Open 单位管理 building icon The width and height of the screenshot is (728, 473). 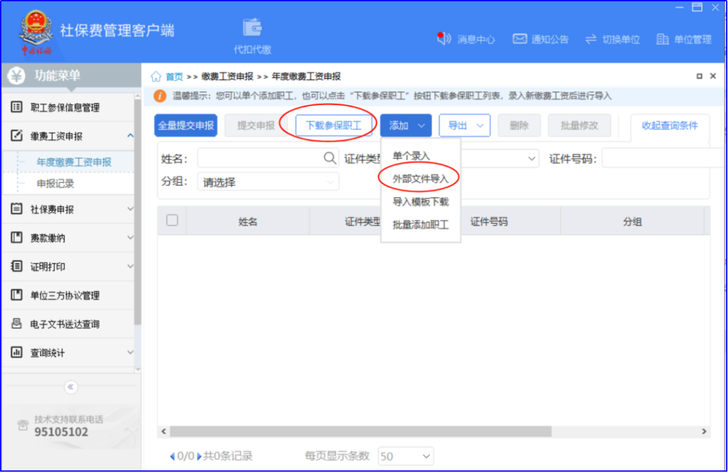[662, 40]
